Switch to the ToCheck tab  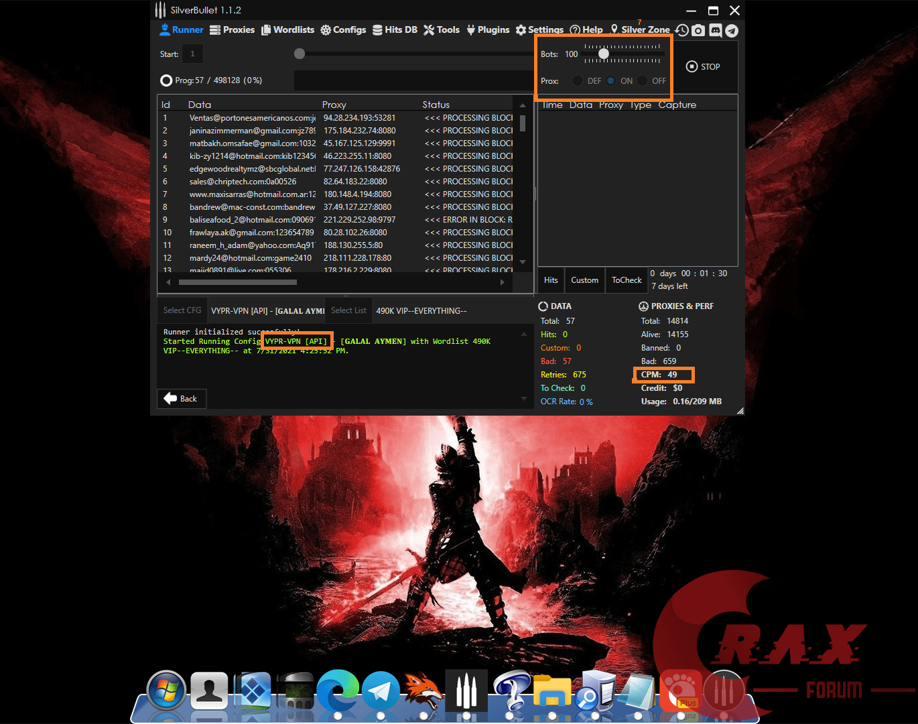coord(627,280)
